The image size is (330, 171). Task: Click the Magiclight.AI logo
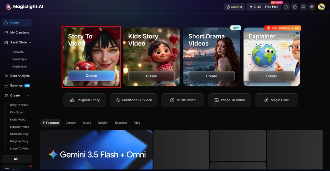[x=24, y=7]
